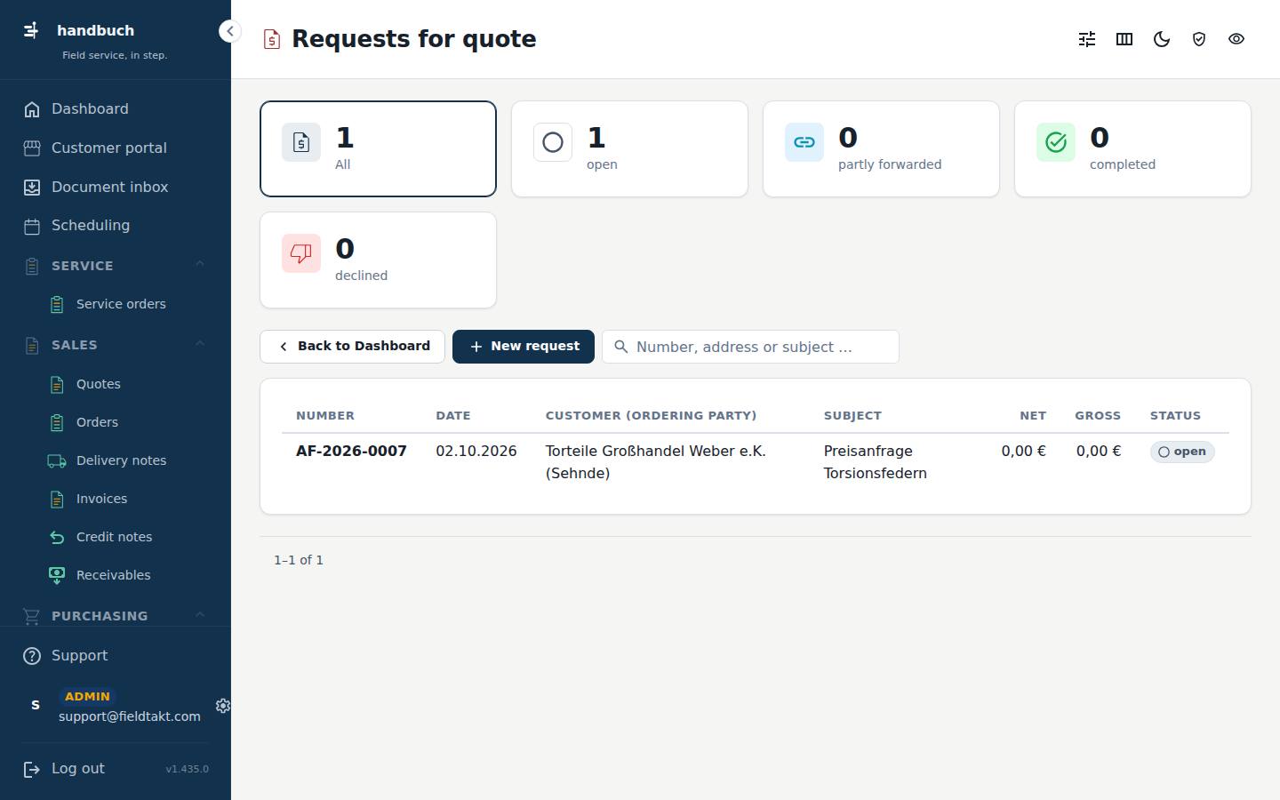The image size is (1280, 800).
Task: Click the user avatar S
Action: tap(36, 705)
